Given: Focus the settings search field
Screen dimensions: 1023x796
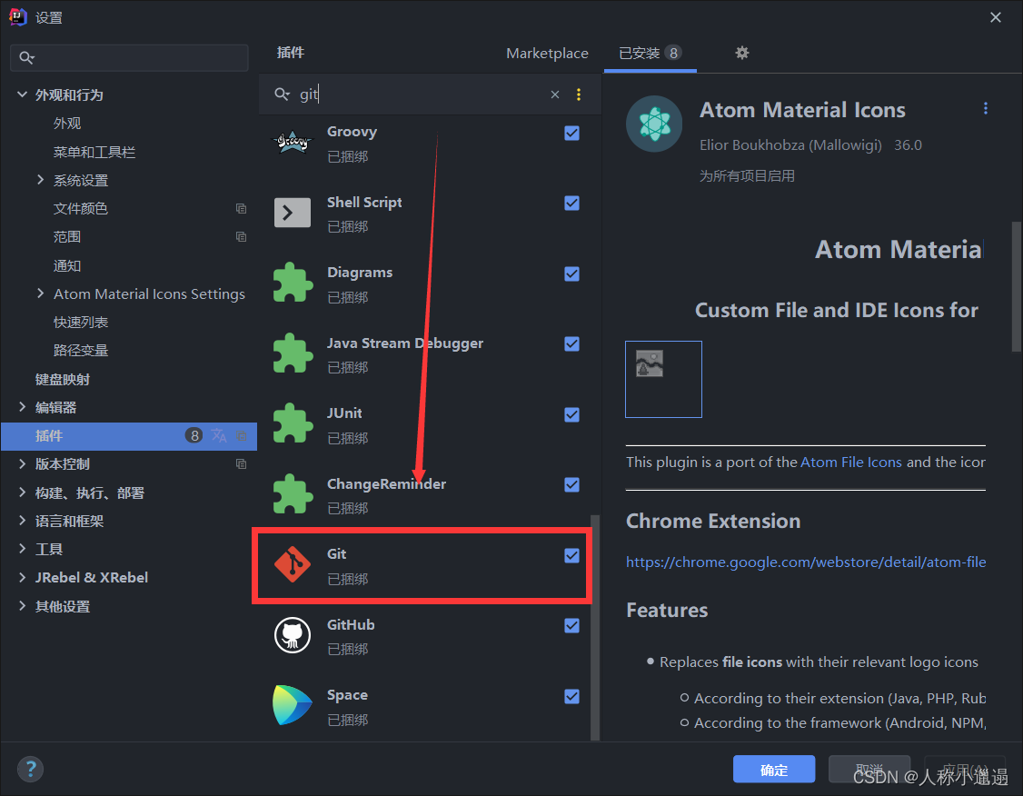Looking at the screenshot, I should click(x=129, y=58).
